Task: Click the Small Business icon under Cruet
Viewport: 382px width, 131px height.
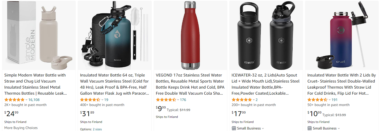Action: point(309,128)
